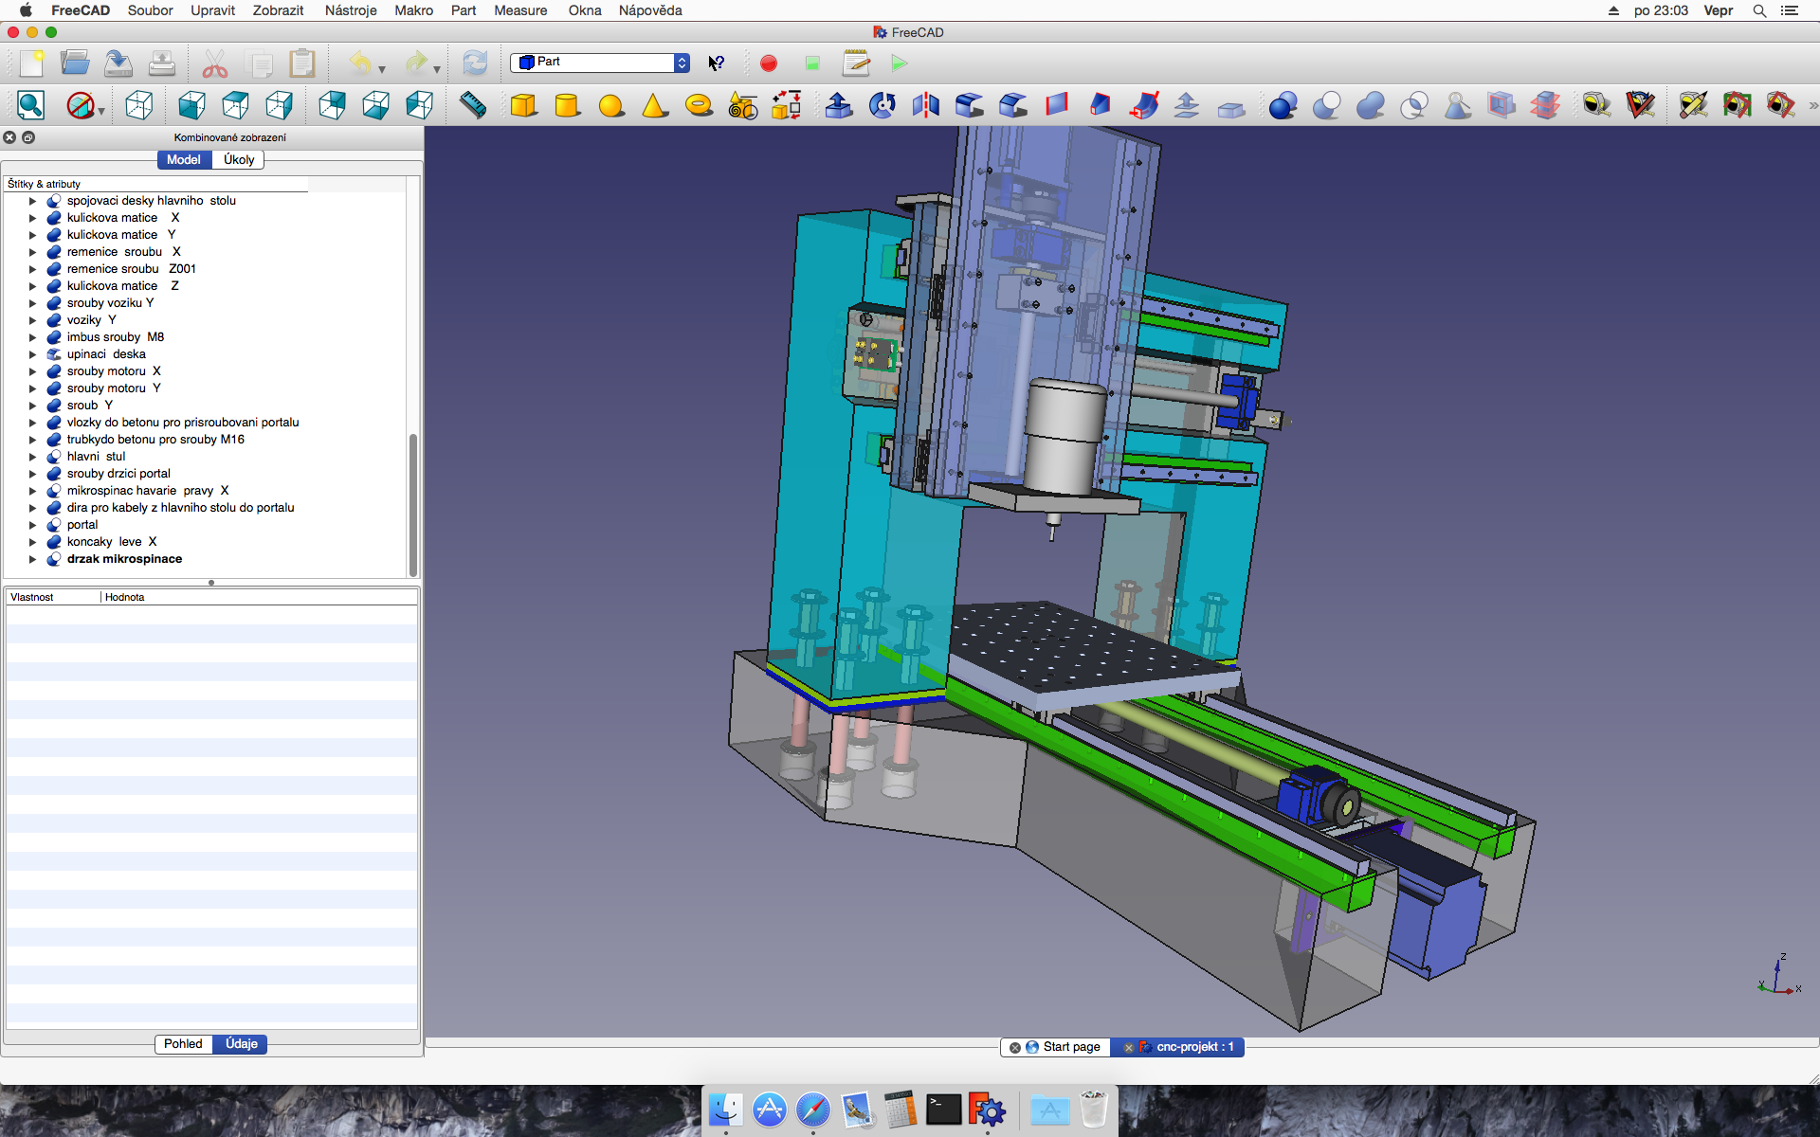This screenshot has width=1820, height=1137.
Task: Open the macros dialog notepad icon
Action: pos(856,63)
